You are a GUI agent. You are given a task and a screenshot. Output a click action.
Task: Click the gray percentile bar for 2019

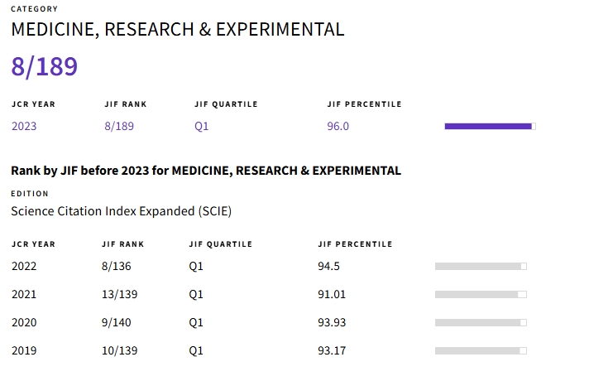pyautogui.click(x=481, y=350)
